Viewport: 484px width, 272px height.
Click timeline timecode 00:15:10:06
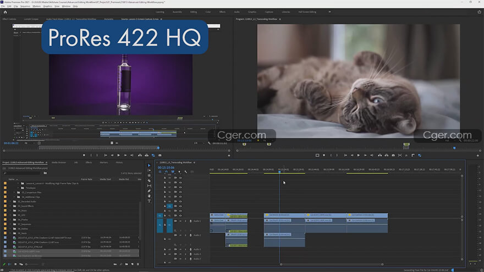pos(166,168)
